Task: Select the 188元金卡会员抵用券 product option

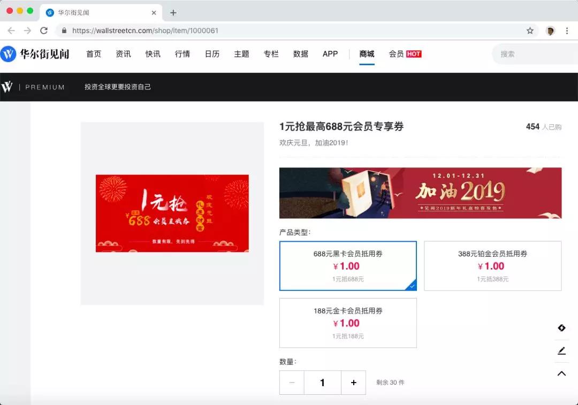Action: pos(347,323)
